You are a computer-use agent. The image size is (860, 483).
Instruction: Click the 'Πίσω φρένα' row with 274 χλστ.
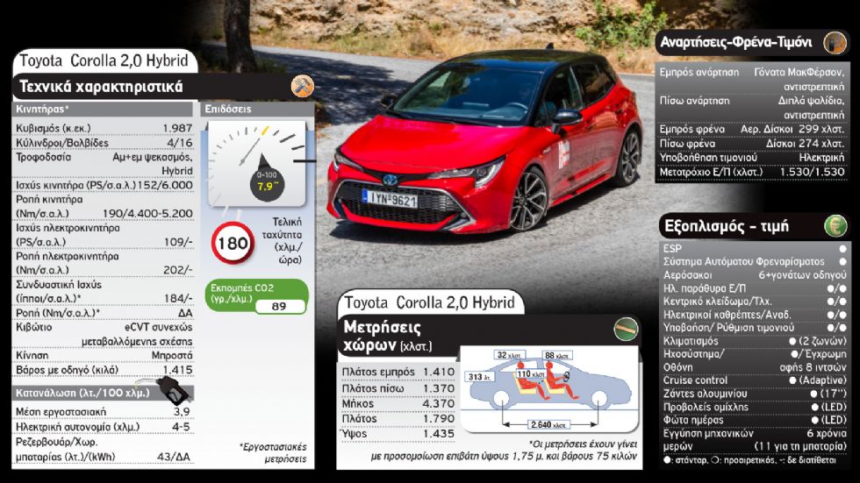pyautogui.click(x=752, y=144)
